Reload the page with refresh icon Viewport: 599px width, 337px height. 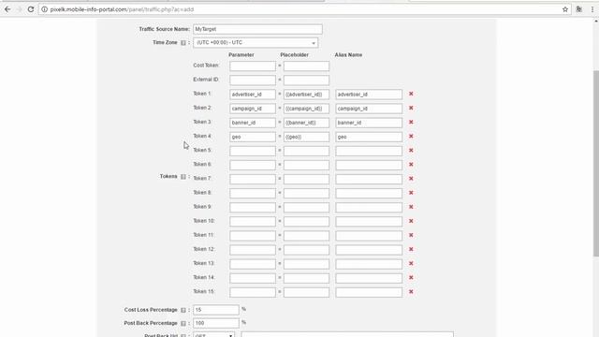coord(31,9)
